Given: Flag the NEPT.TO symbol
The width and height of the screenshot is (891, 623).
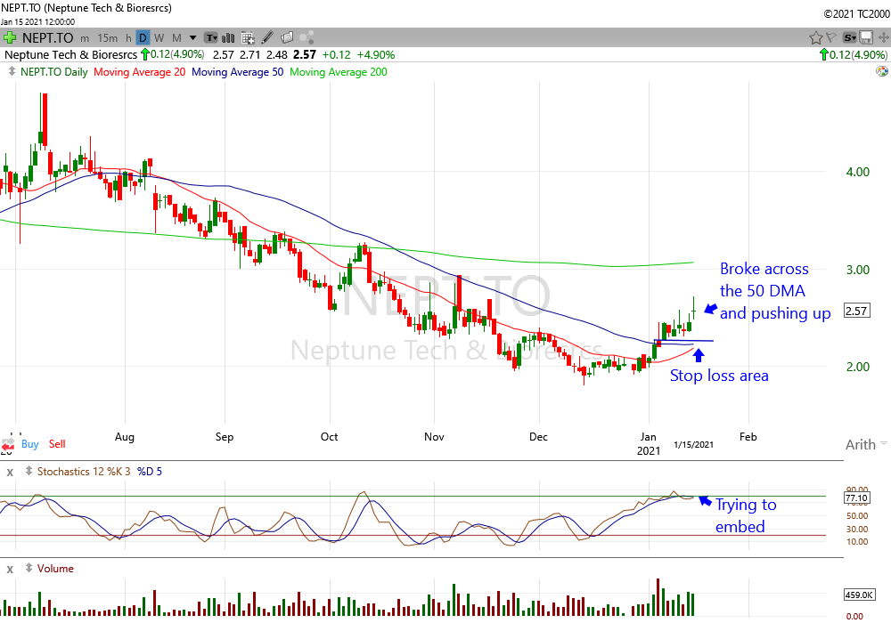Looking at the screenshot, I should (831, 37).
